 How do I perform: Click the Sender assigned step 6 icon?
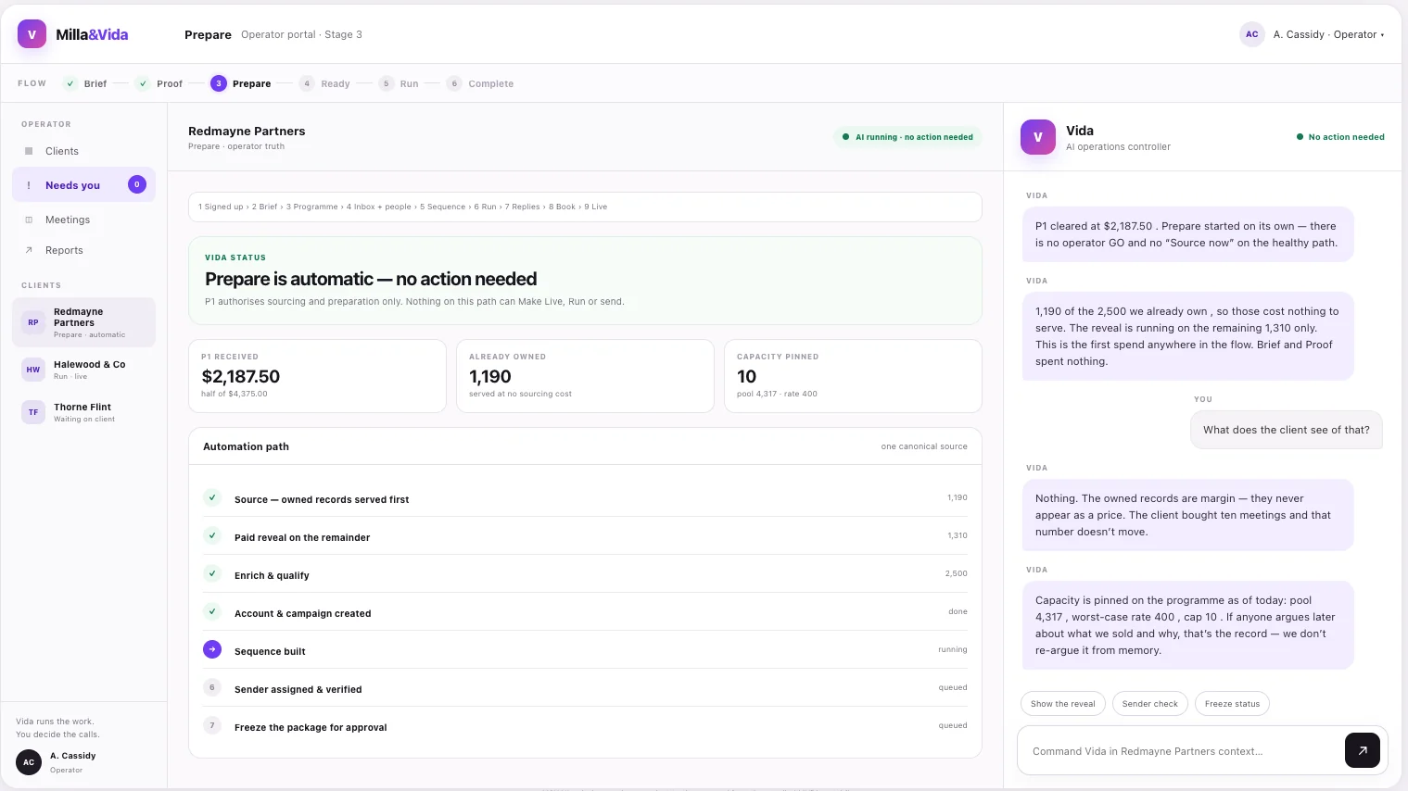pos(212,687)
